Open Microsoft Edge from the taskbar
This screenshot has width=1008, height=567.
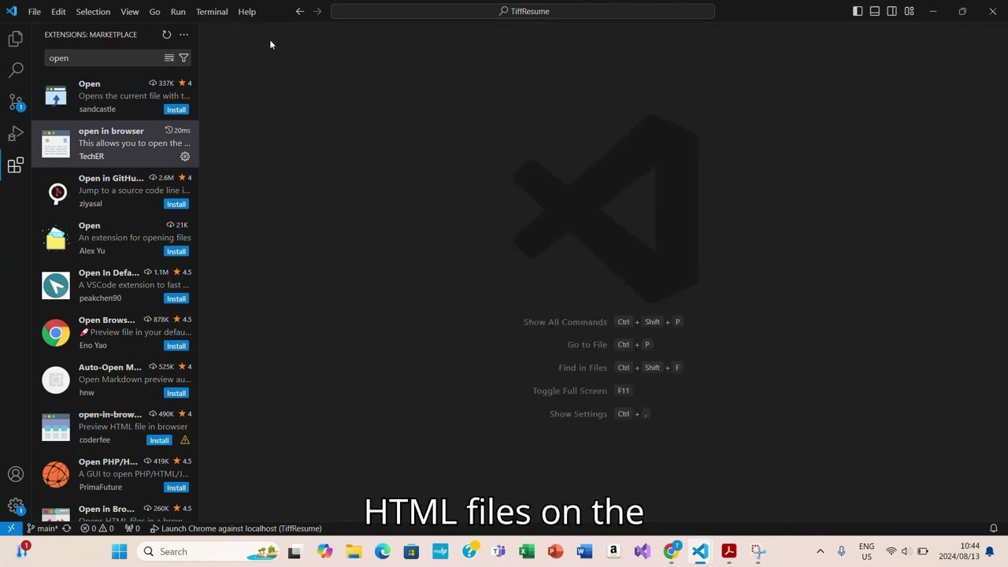[x=382, y=551]
